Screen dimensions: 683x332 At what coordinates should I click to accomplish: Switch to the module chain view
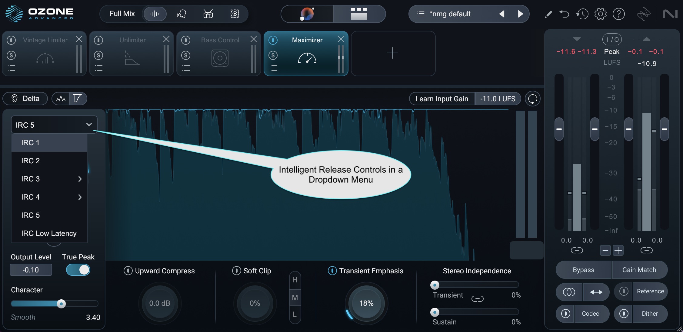pyautogui.click(x=359, y=14)
